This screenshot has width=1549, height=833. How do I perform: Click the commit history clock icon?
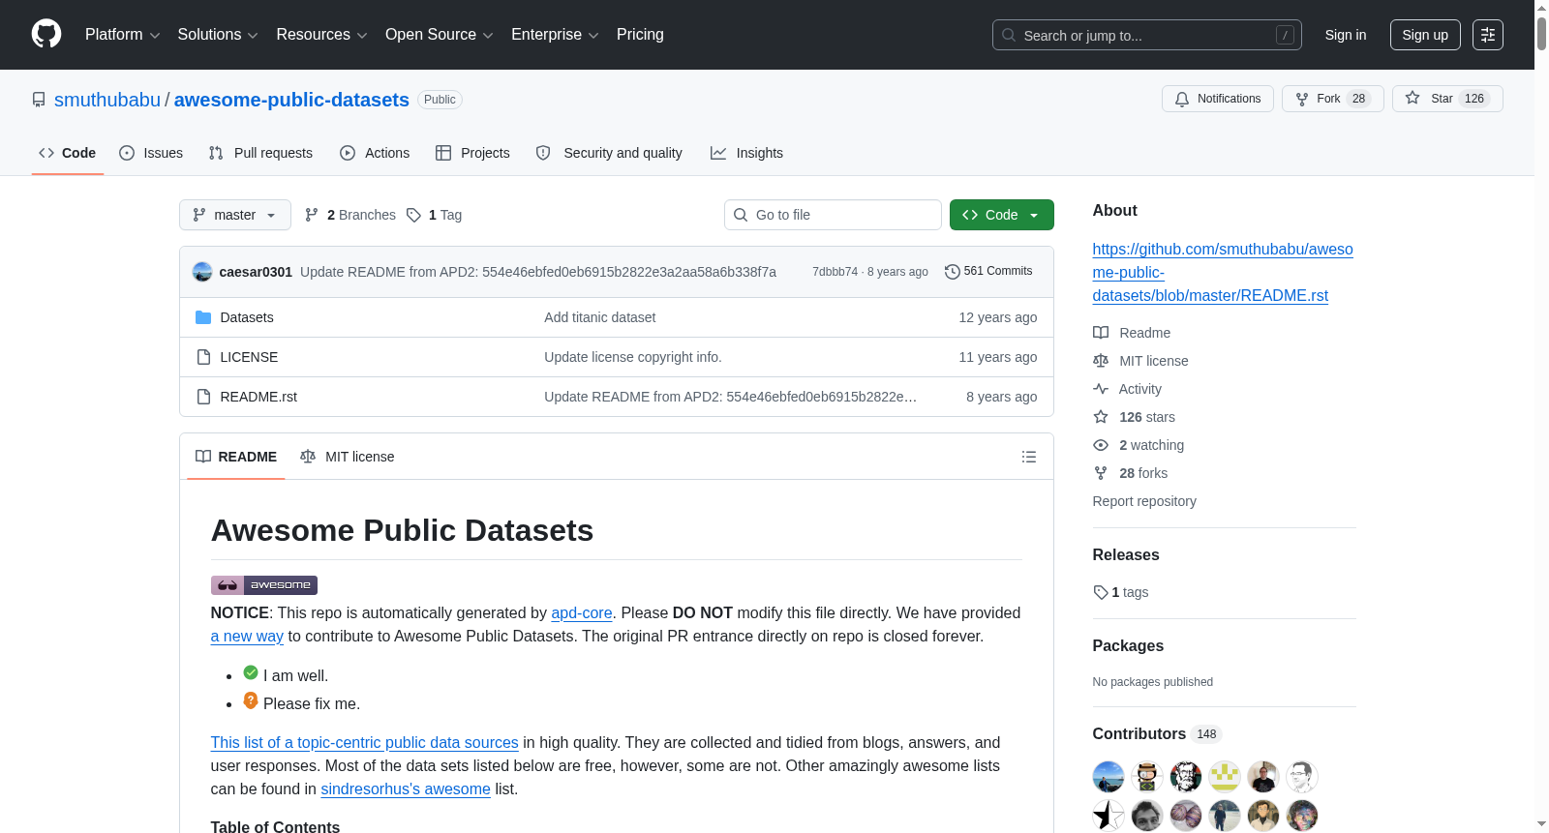[952, 272]
